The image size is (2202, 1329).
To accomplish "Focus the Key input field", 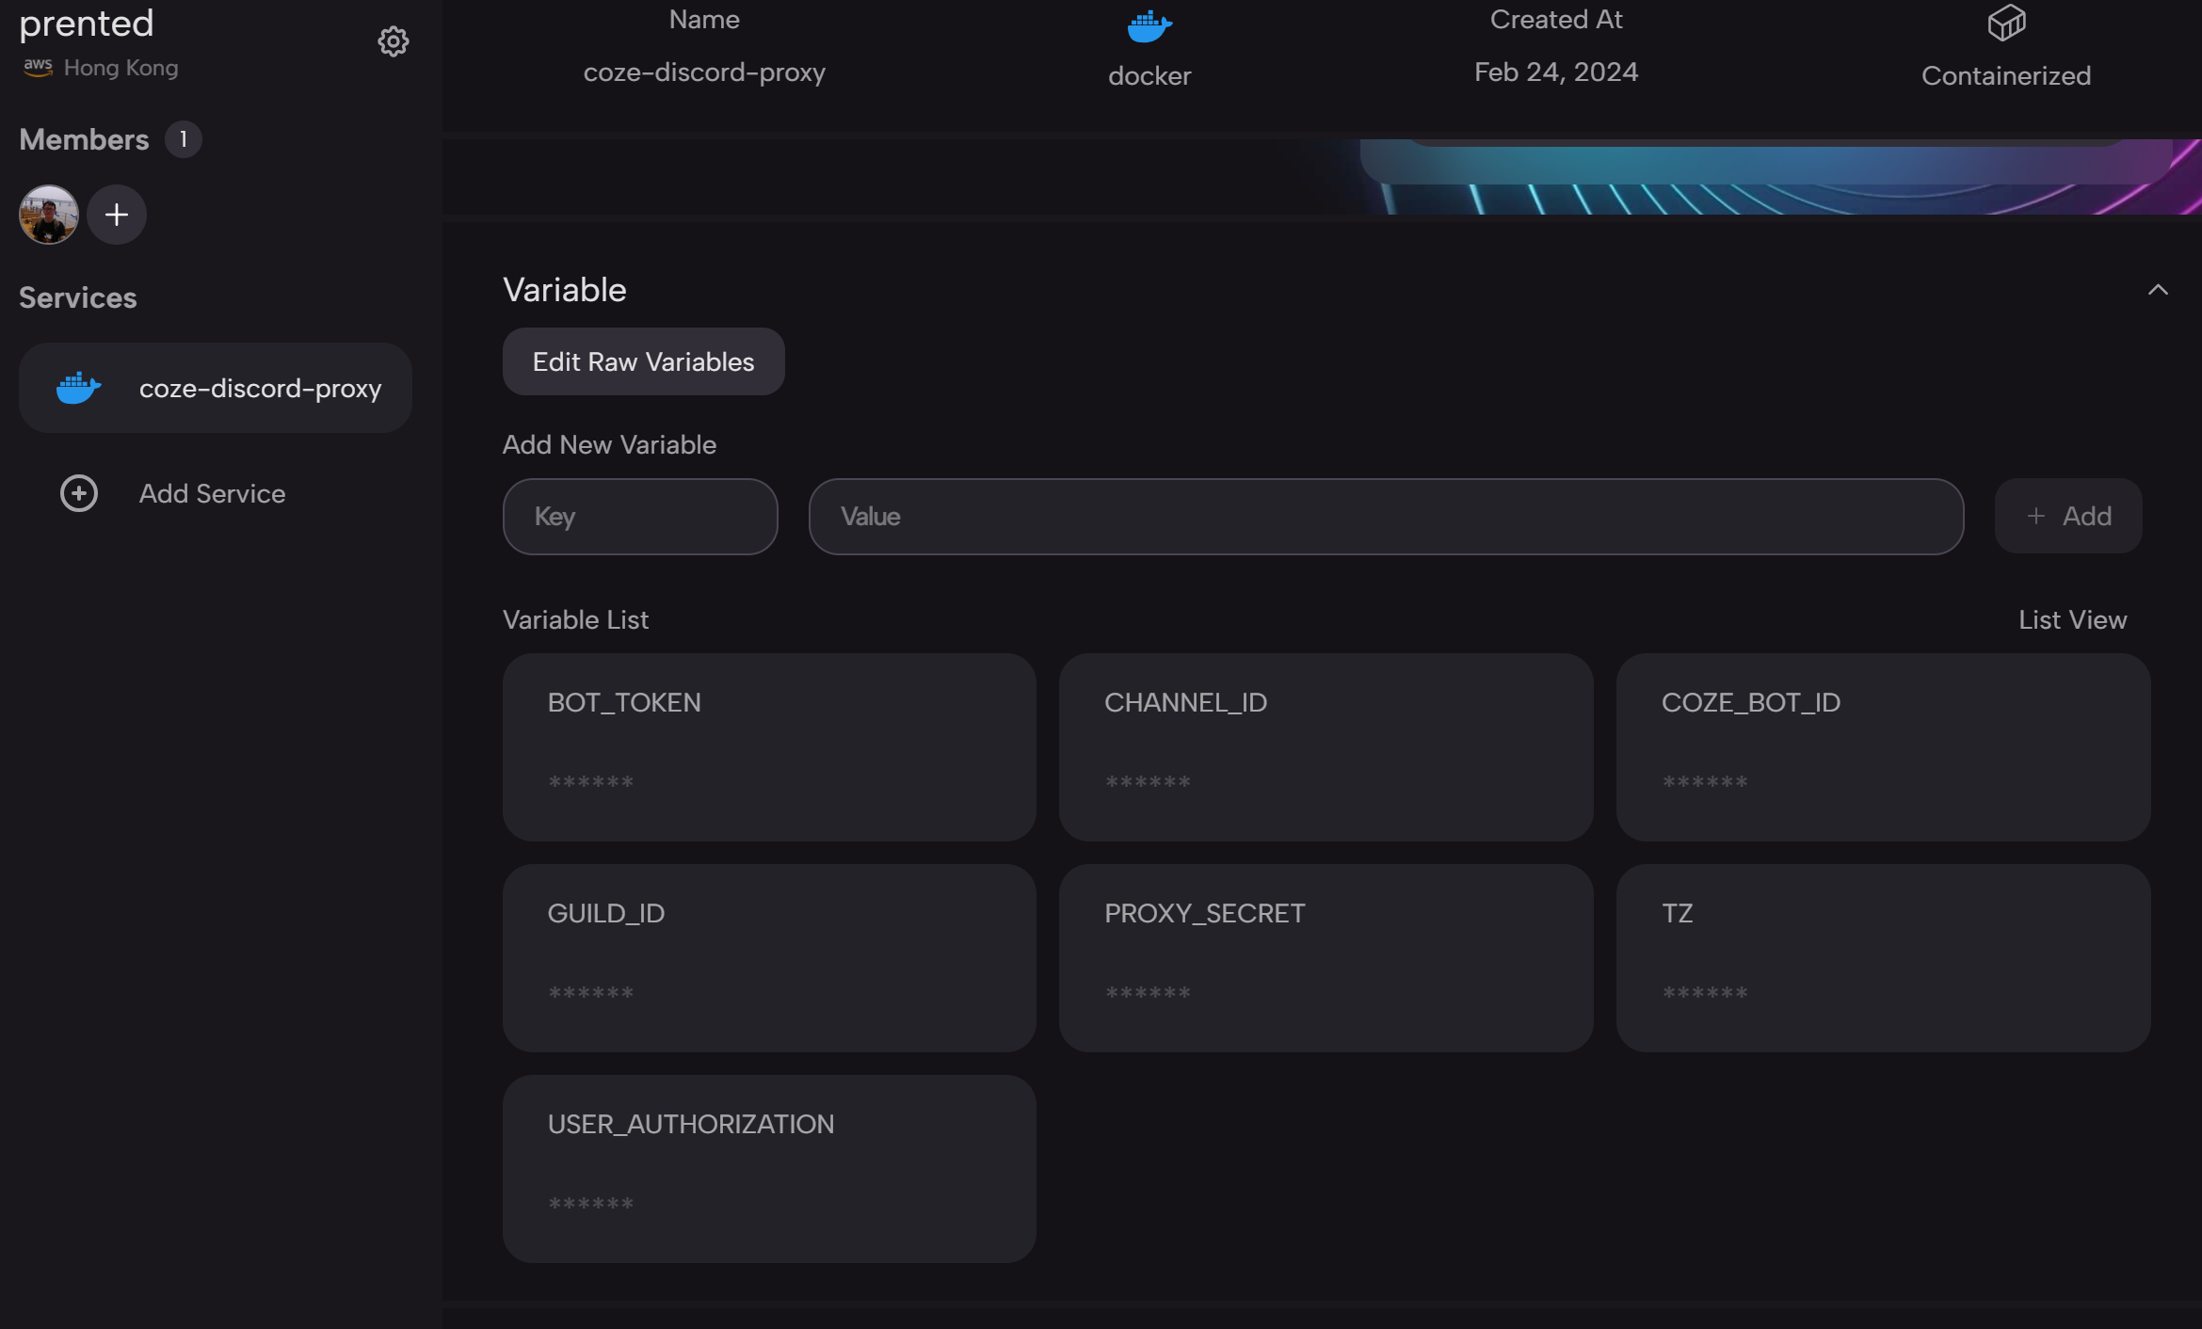I will coord(640,517).
